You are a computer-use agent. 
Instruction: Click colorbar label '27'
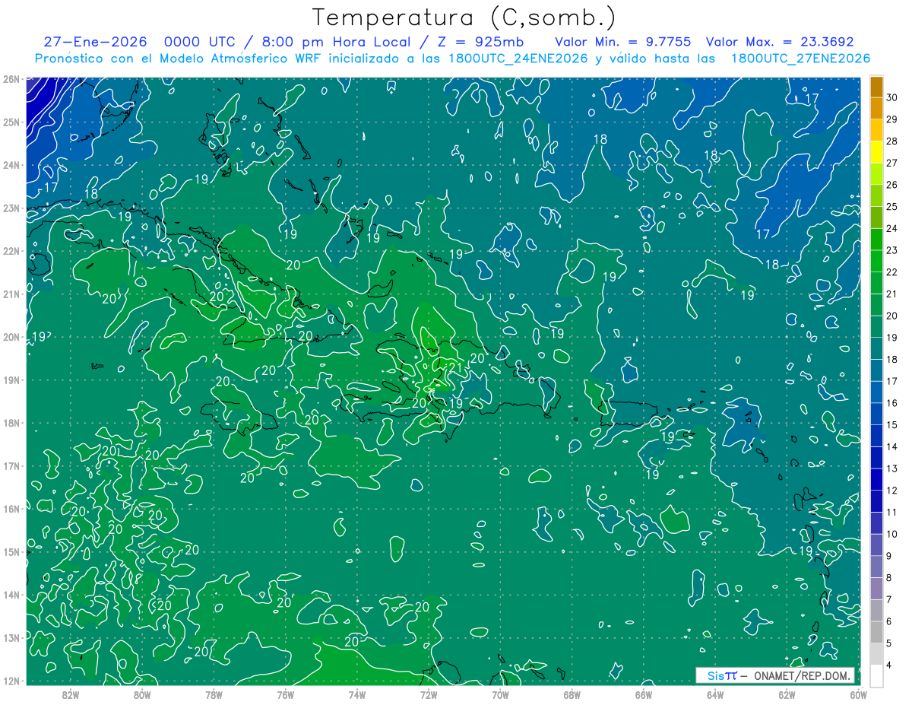click(x=892, y=163)
